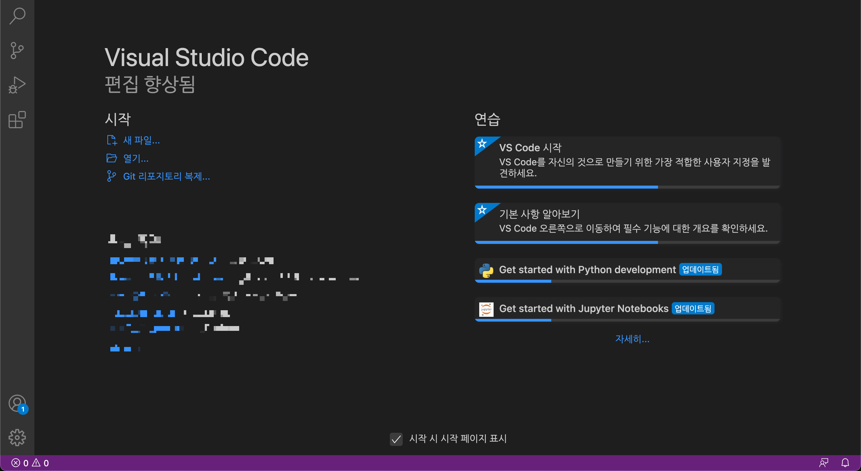Viewport: 861px width, 471px height.
Task: Open the Extensions view
Action: click(17, 120)
